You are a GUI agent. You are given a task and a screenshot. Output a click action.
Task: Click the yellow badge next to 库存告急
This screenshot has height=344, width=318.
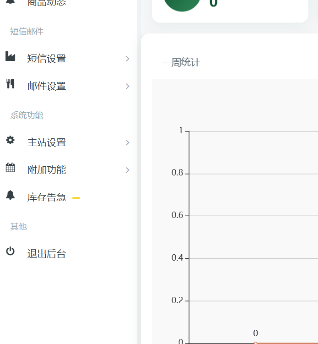[76, 198]
